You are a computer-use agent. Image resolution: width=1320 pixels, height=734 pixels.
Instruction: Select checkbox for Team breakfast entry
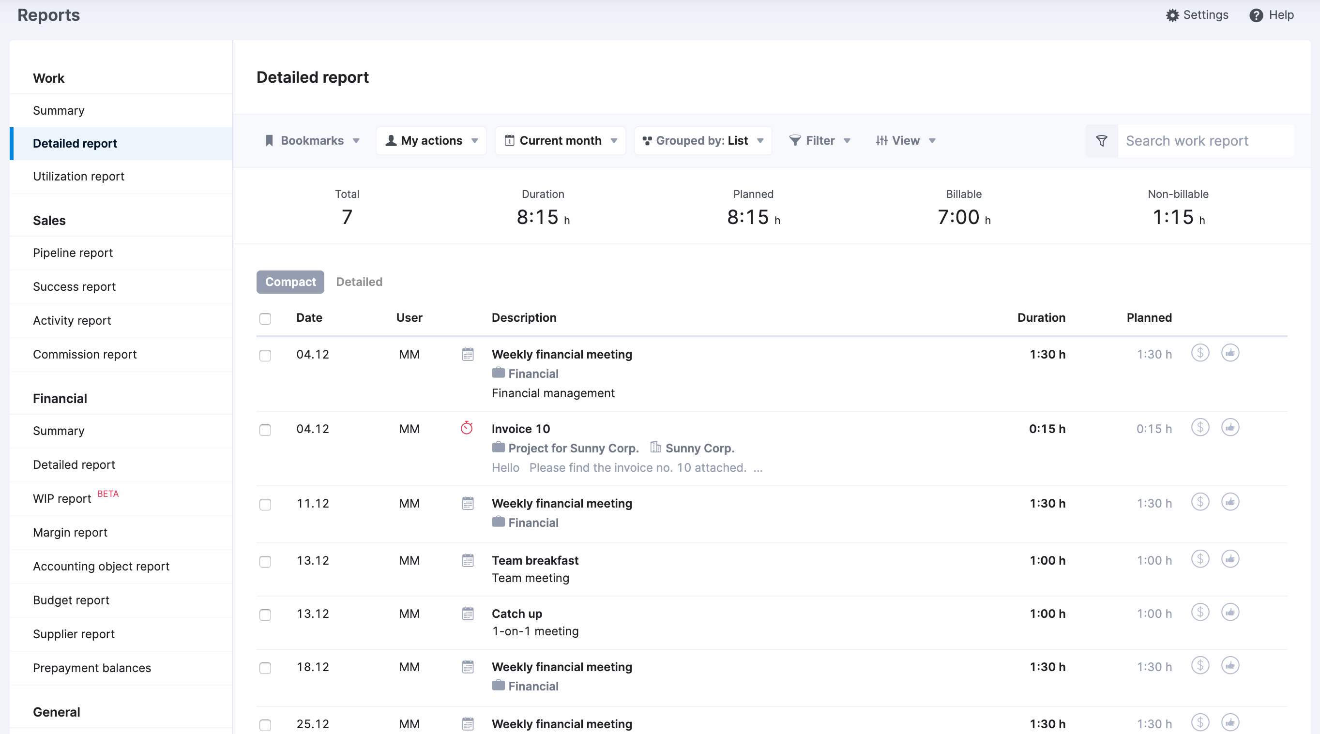[265, 561]
